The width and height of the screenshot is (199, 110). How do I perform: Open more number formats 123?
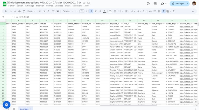pos(58,11)
